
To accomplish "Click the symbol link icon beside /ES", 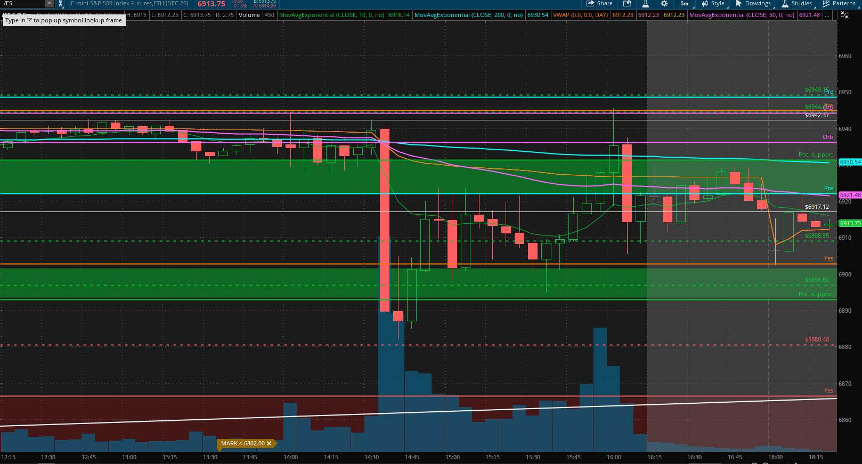I will (61, 3).
